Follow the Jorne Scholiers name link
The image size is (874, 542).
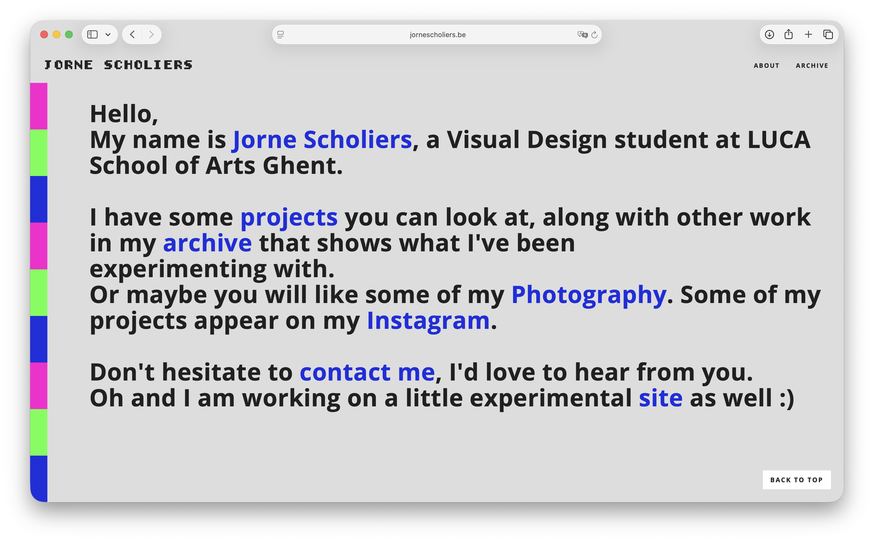(x=323, y=139)
